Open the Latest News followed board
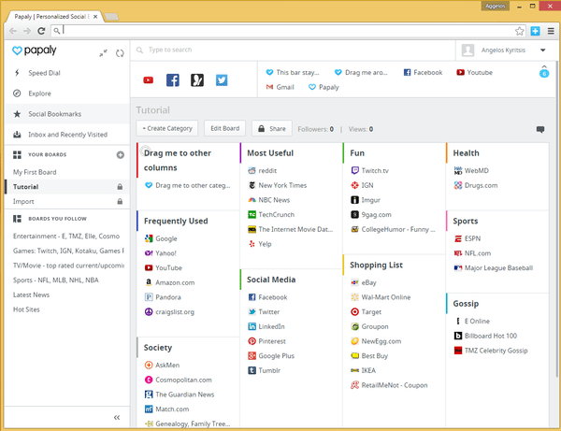Image resolution: width=561 pixels, height=431 pixels. pyautogui.click(x=31, y=295)
